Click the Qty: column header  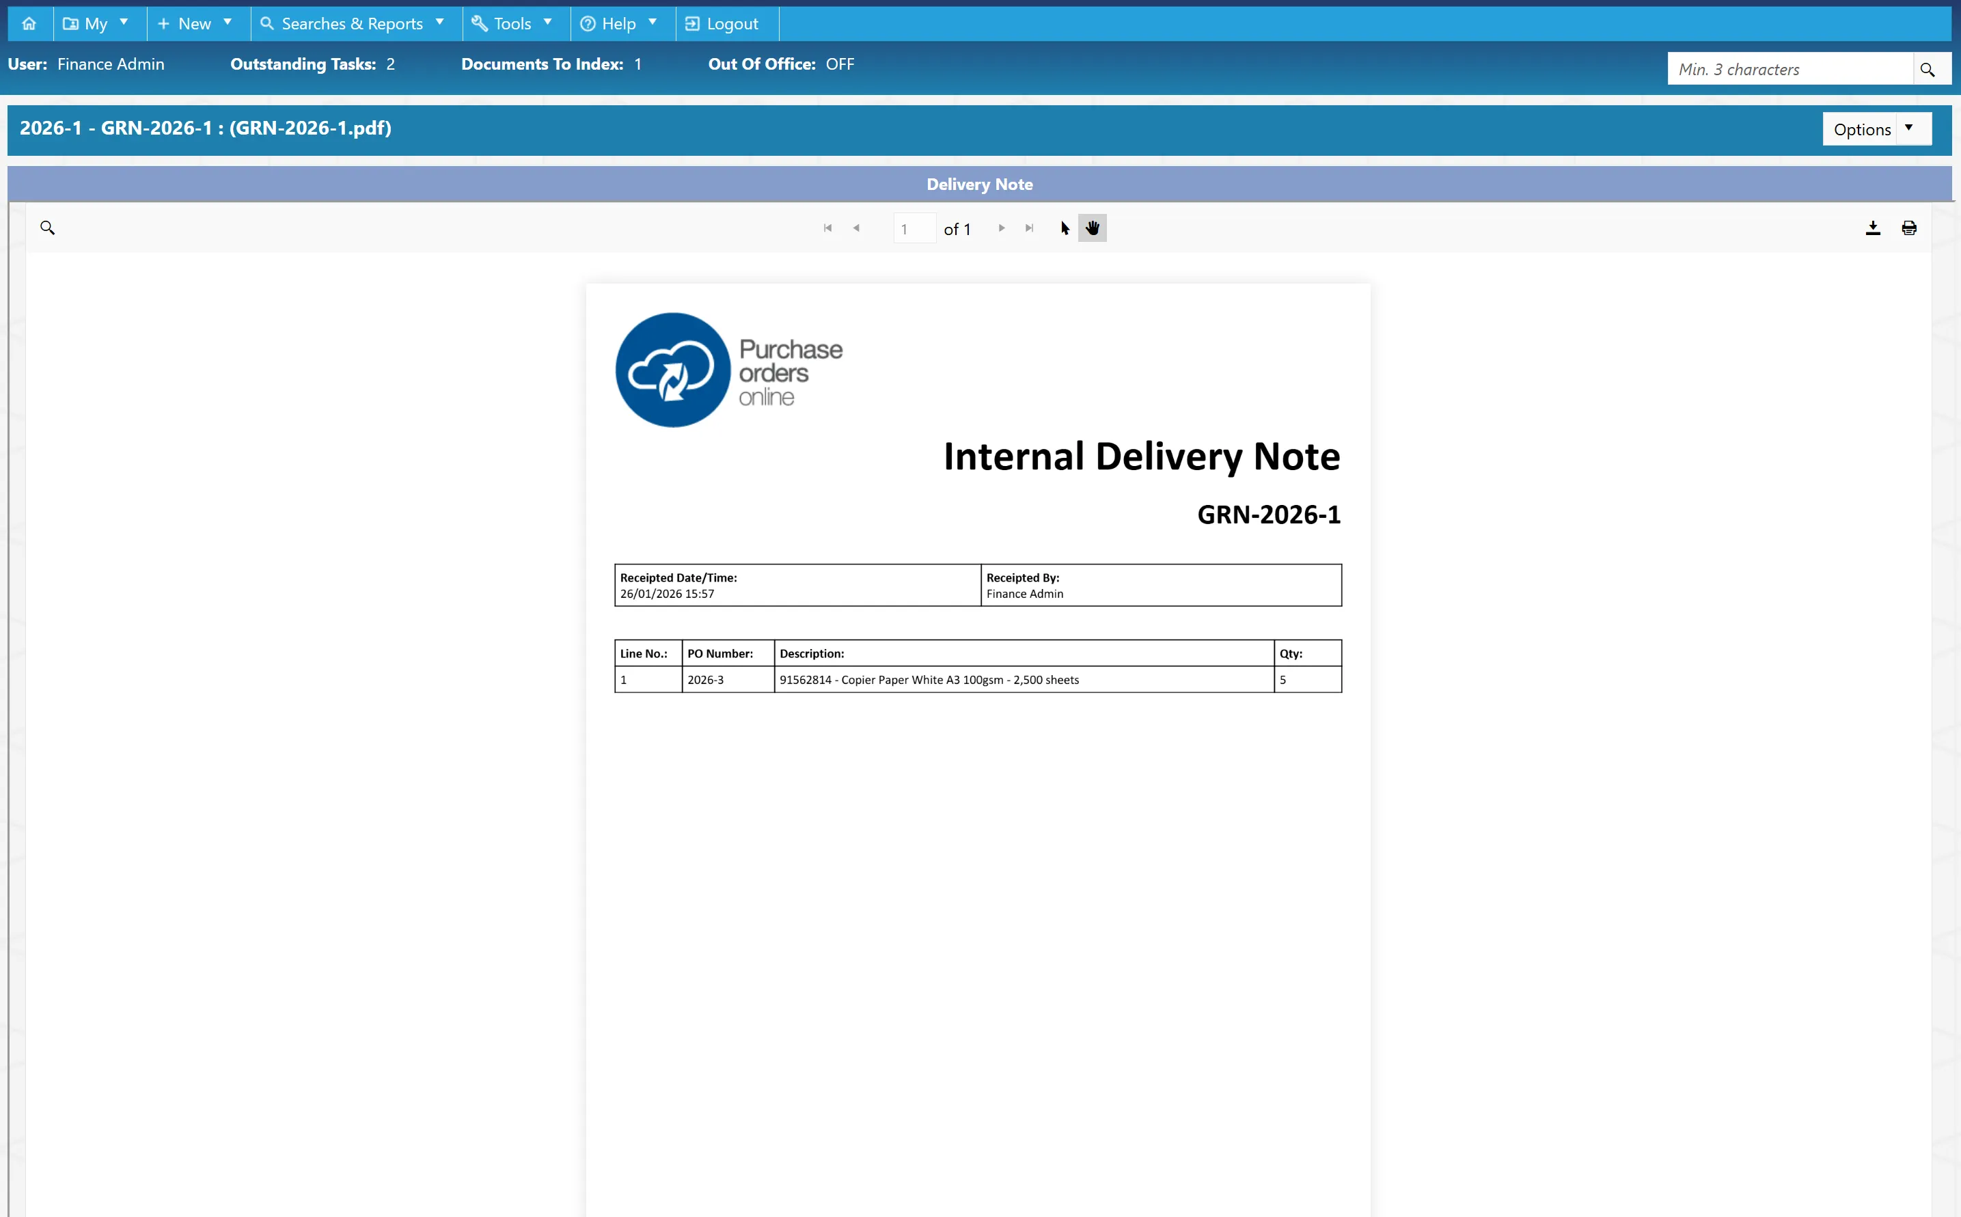tap(1308, 653)
